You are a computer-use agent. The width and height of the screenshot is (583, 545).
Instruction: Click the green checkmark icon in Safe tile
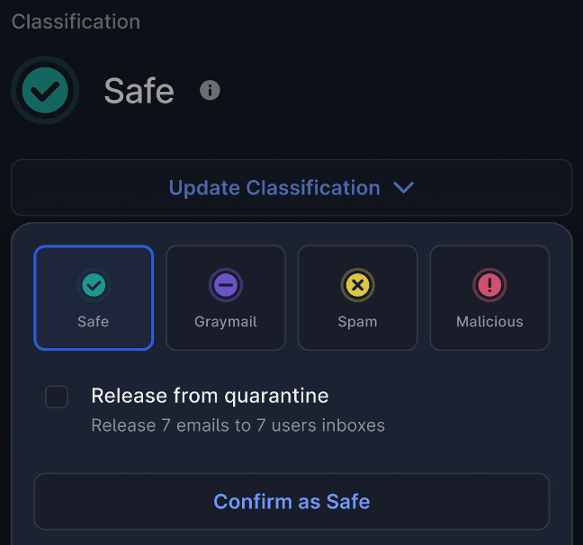pos(94,285)
